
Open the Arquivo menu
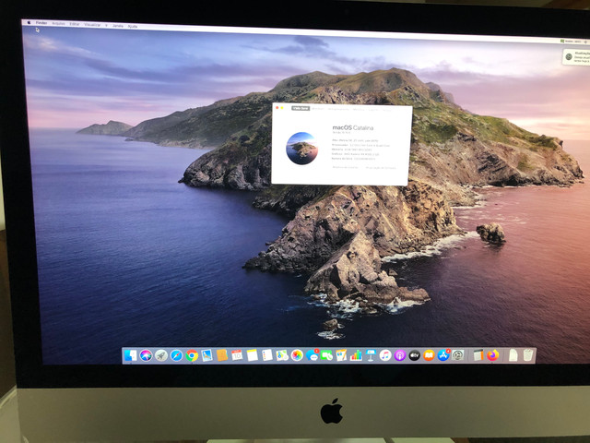click(x=58, y=23)
